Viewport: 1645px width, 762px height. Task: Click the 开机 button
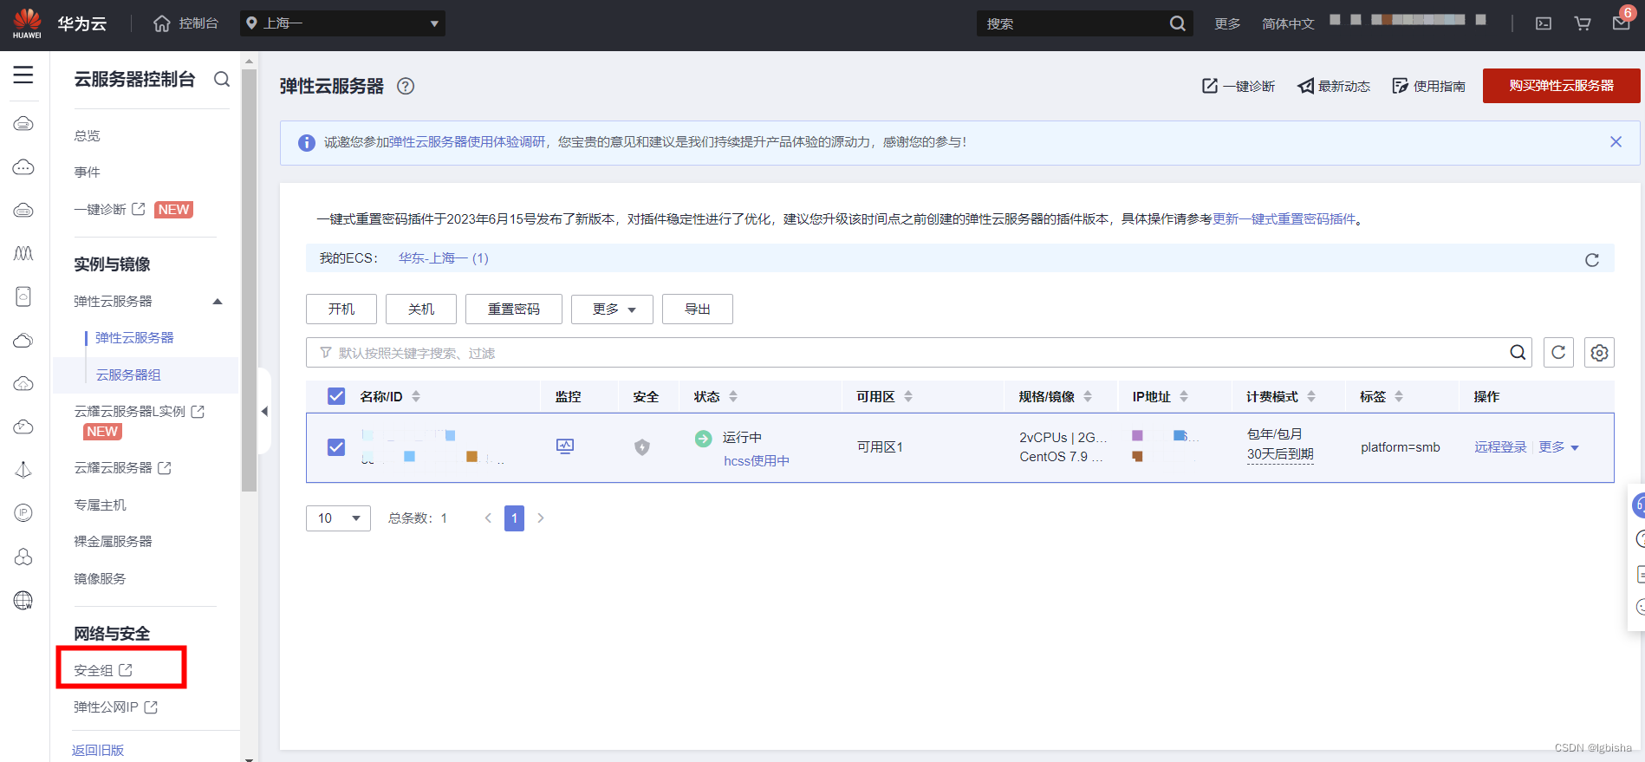[341, 309]
